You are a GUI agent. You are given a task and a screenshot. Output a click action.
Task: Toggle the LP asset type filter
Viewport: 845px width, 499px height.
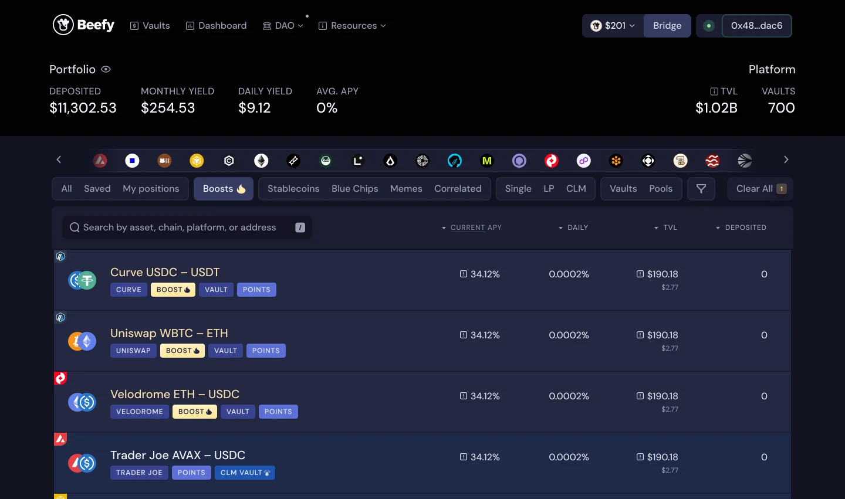549,189
